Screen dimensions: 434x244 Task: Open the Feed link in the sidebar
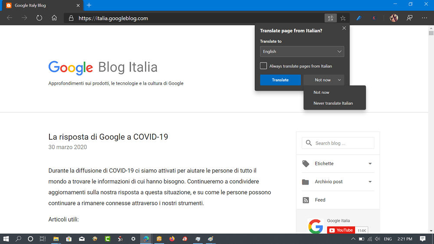tap(320, 200)
